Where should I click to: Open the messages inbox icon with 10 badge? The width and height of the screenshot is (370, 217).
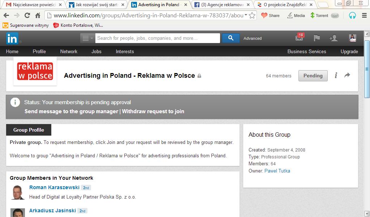(300, 37)
